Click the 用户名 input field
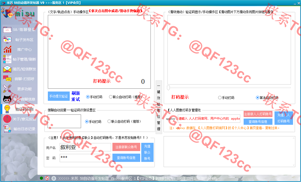 click(85, 147)
